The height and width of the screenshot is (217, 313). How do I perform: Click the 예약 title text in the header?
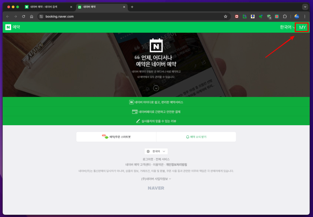[17, 27]
